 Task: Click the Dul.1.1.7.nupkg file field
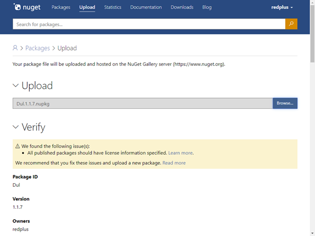[x=142, y=103]
